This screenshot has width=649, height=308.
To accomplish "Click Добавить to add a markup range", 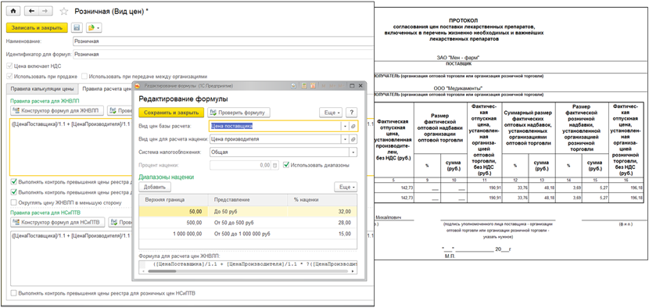I will 154,187.
